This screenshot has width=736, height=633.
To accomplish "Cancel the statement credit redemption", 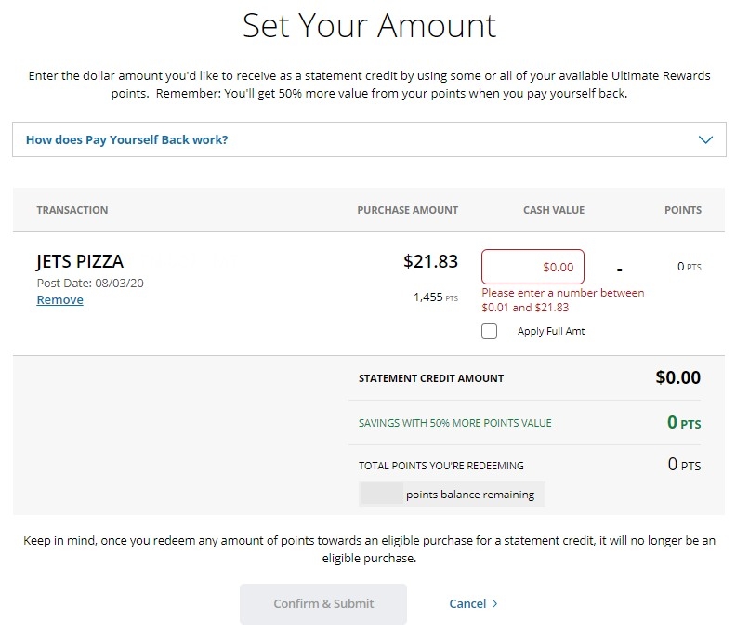I will [x=467, y=604].
